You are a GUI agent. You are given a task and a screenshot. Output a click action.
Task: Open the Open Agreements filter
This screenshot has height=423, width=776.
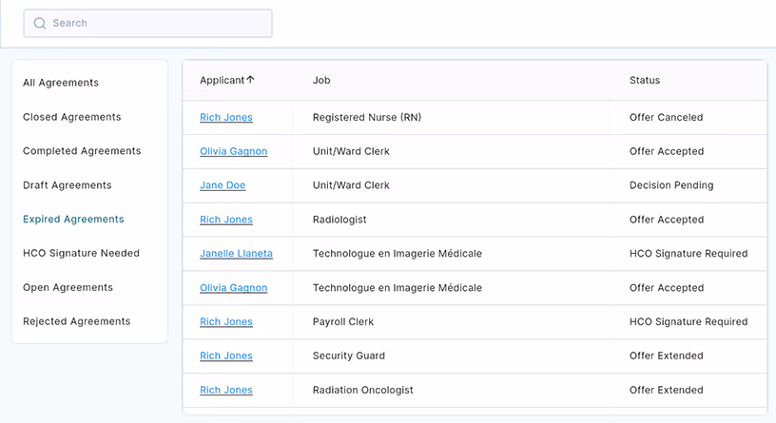[68, 287]
